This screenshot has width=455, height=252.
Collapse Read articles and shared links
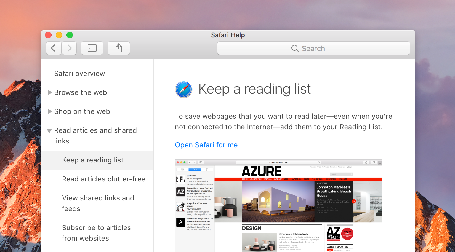pyautogui.click(x=49, y=131)
